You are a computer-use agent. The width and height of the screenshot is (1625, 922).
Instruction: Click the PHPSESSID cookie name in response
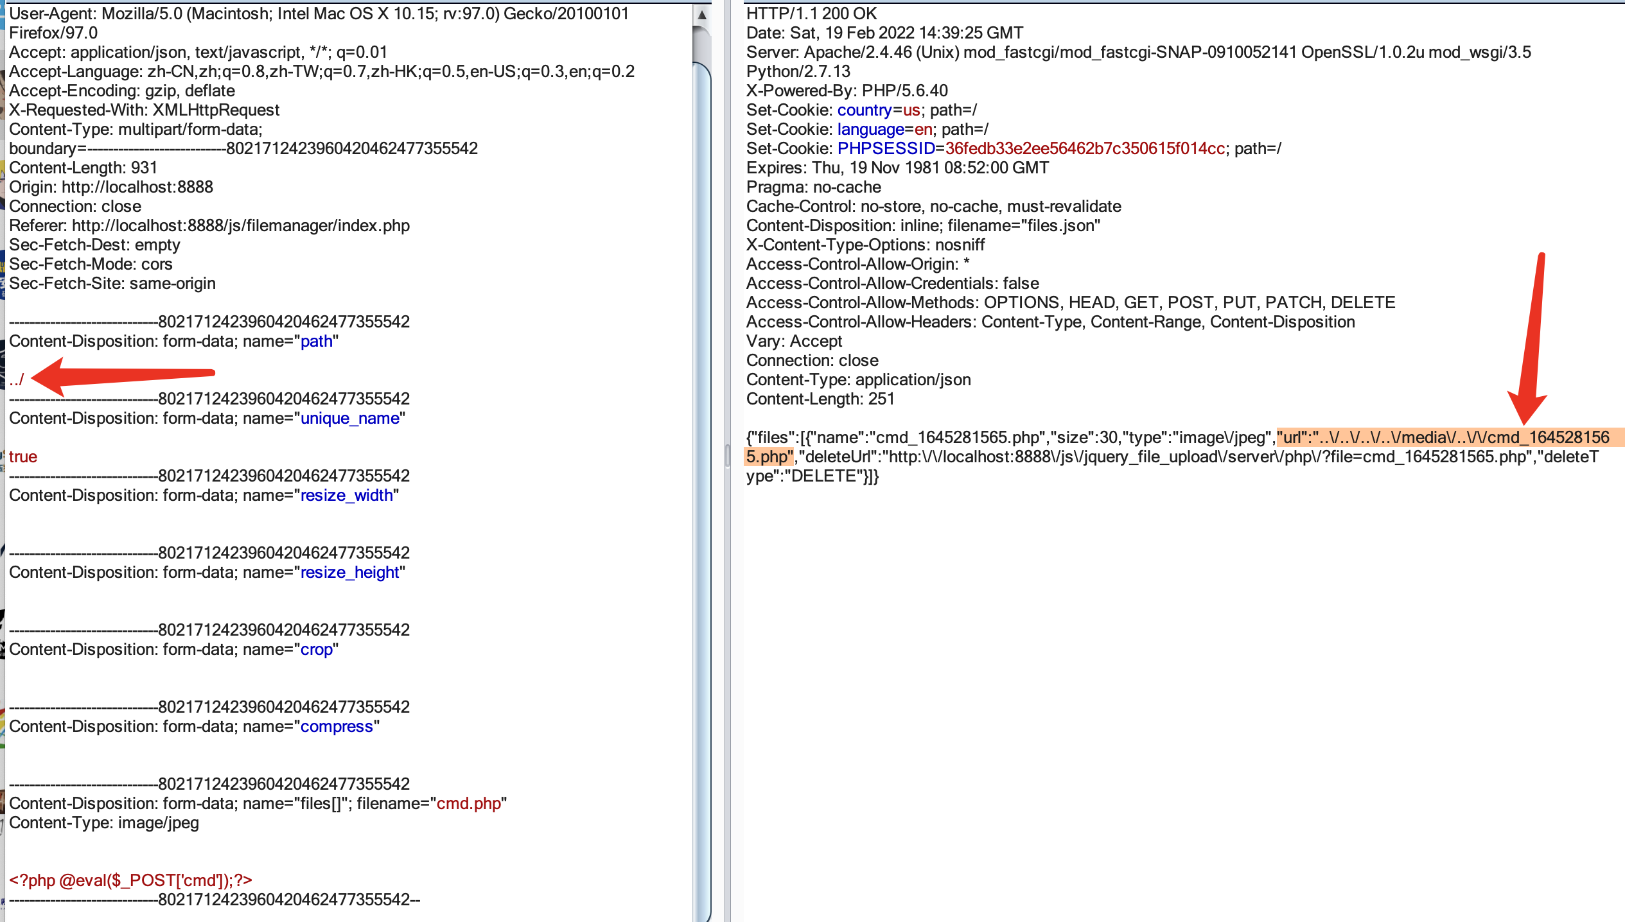point(886,148)
